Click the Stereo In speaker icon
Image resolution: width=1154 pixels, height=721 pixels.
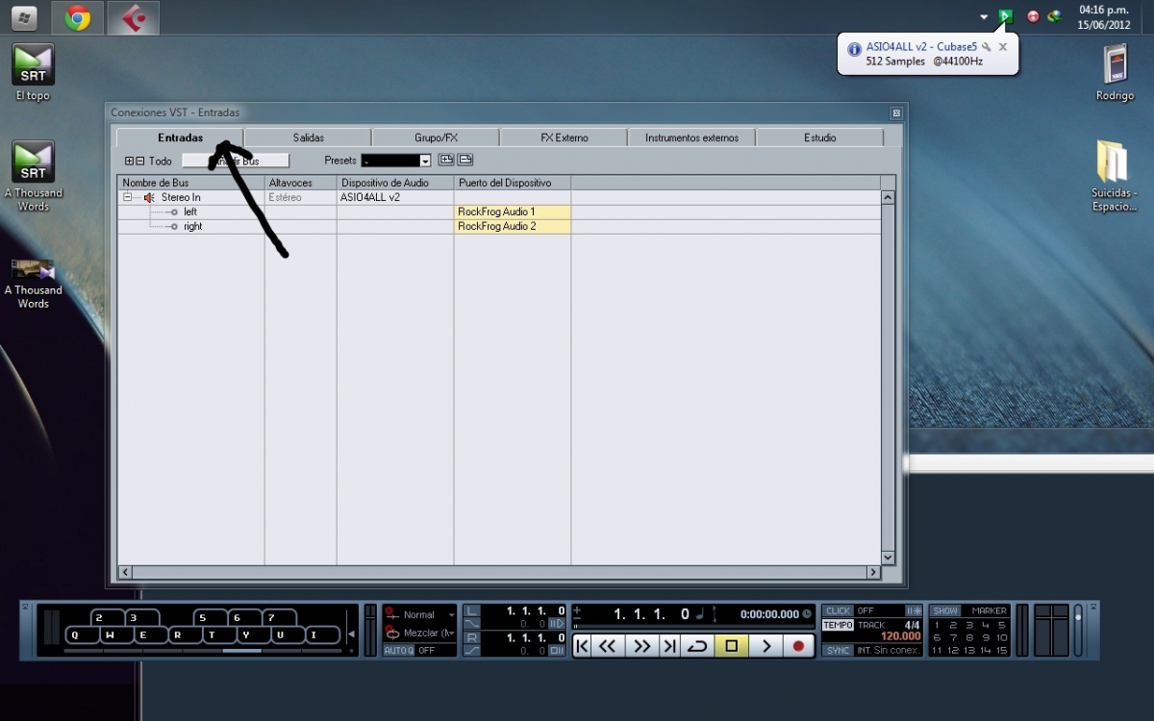149,197
